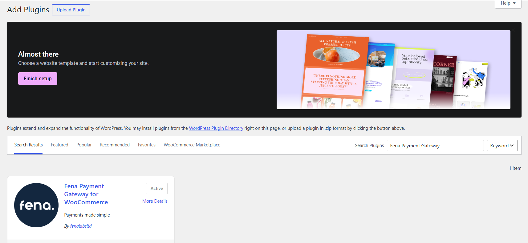528x243 pixels.
Task: Open More Details for the Fena plugin
Action: tap(155, 201)
